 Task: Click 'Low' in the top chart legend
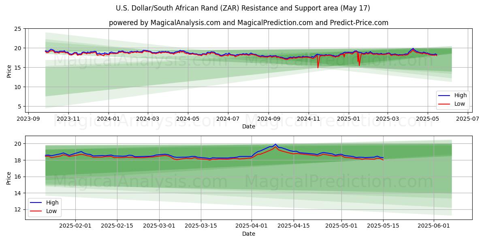(460, 104)
